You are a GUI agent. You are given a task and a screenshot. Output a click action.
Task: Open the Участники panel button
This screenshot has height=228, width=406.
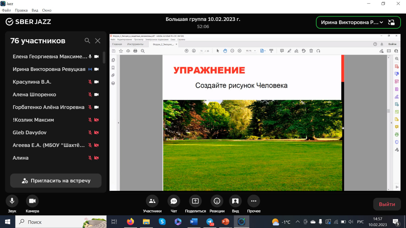(x=152, y=204)
